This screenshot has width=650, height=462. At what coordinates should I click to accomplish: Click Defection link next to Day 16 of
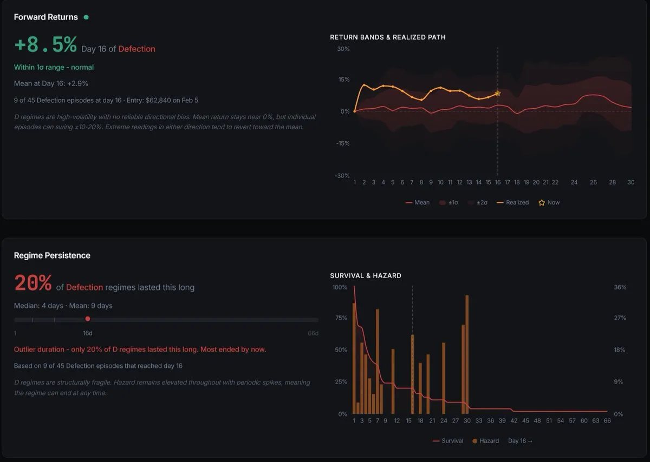point(137,49)
